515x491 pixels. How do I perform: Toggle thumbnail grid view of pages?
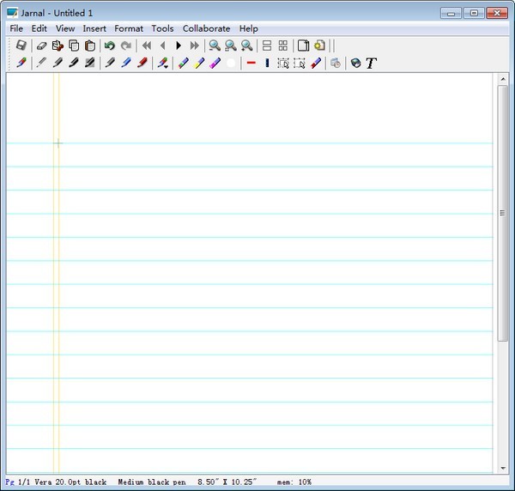283,45
